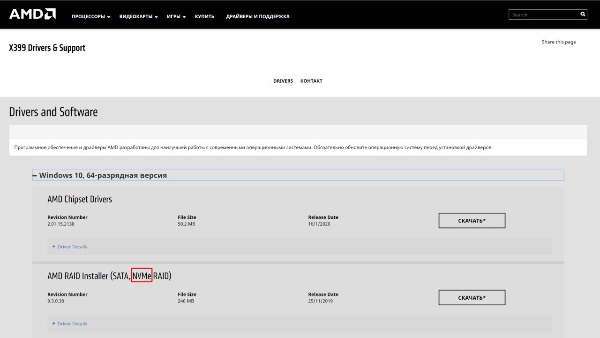Open the Процессоры dropdown menu
Viewport: 600px width, 338px height.
pyautogui.click(x=91, y=16)
